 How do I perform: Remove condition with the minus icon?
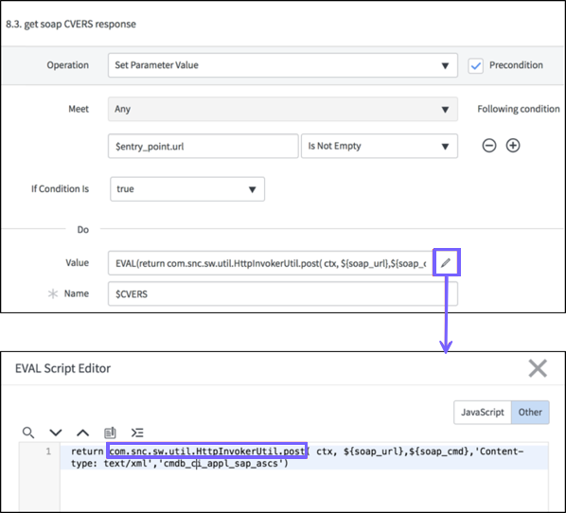pos(489,146)
